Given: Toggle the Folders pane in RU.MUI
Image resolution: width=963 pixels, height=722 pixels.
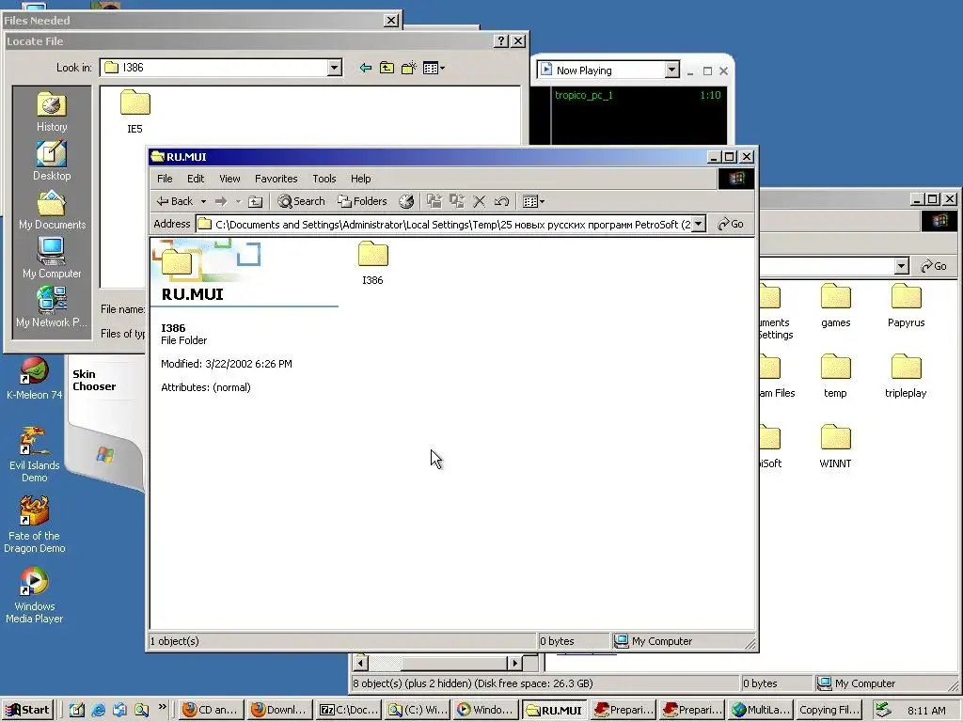Looking at the screenshot, I should pyautogui.click(x=362, y=201).
